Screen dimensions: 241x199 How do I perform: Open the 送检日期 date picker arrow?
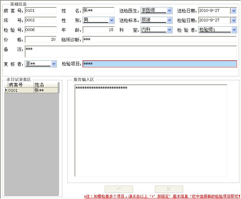[234, 11]
